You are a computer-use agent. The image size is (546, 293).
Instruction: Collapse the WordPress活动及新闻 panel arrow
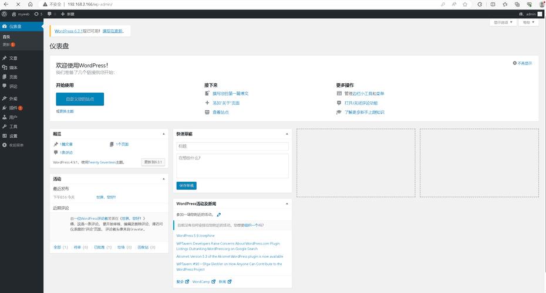287,204
